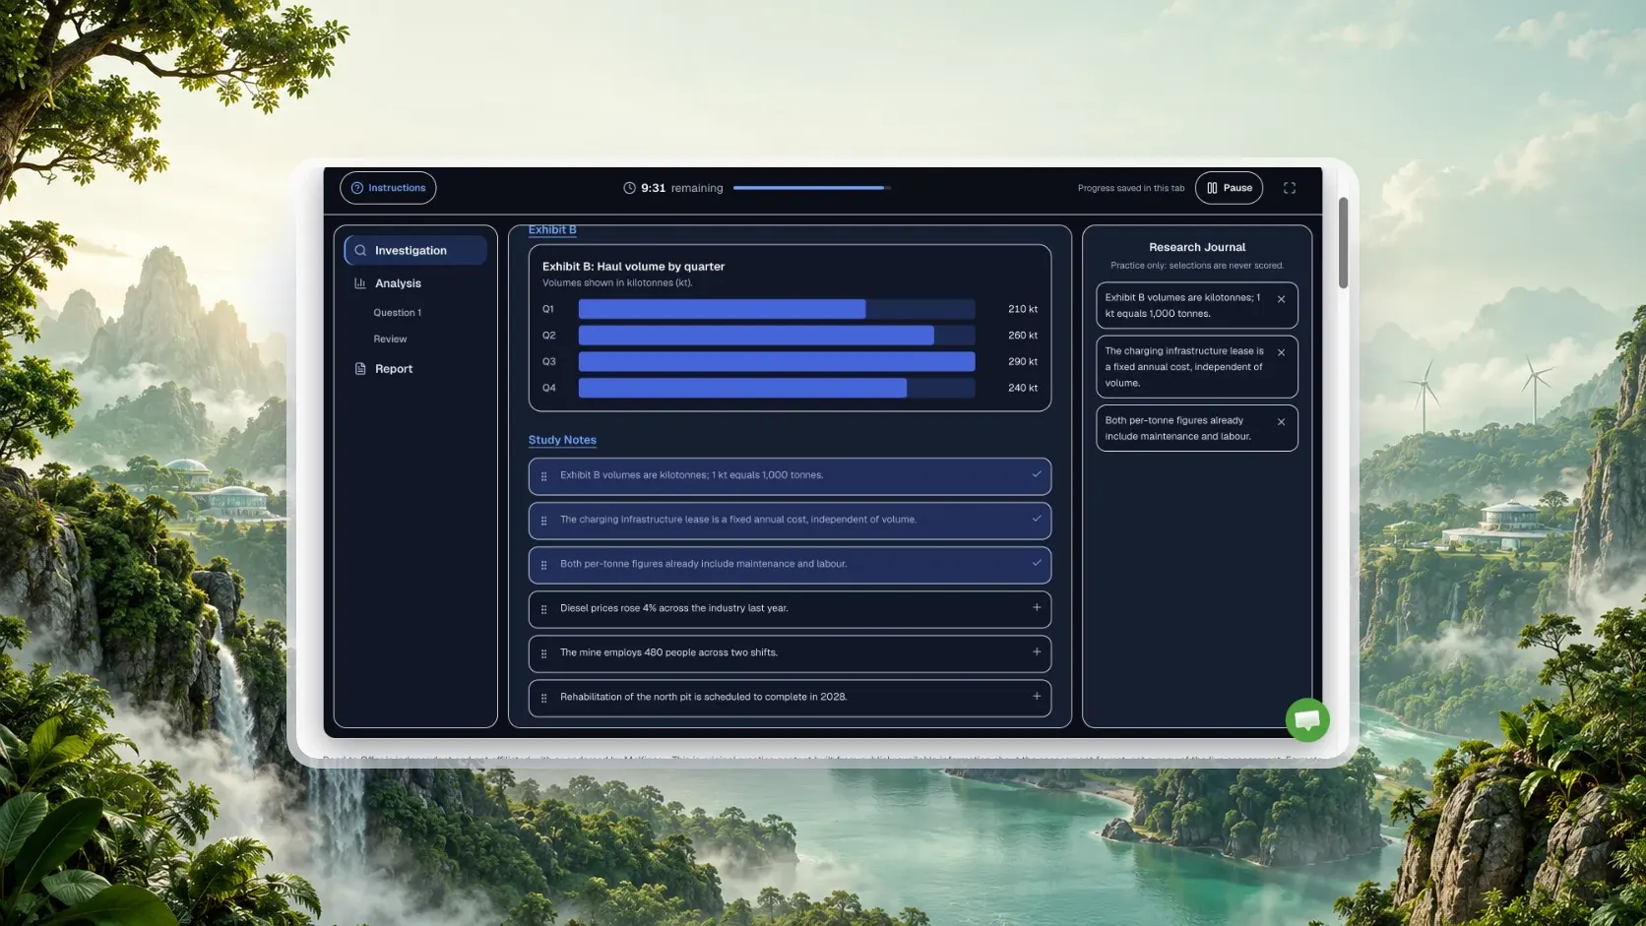Grab drag handle of charging infrastructure note
The image size is (1646, 926).
click(x=543, y=521)
